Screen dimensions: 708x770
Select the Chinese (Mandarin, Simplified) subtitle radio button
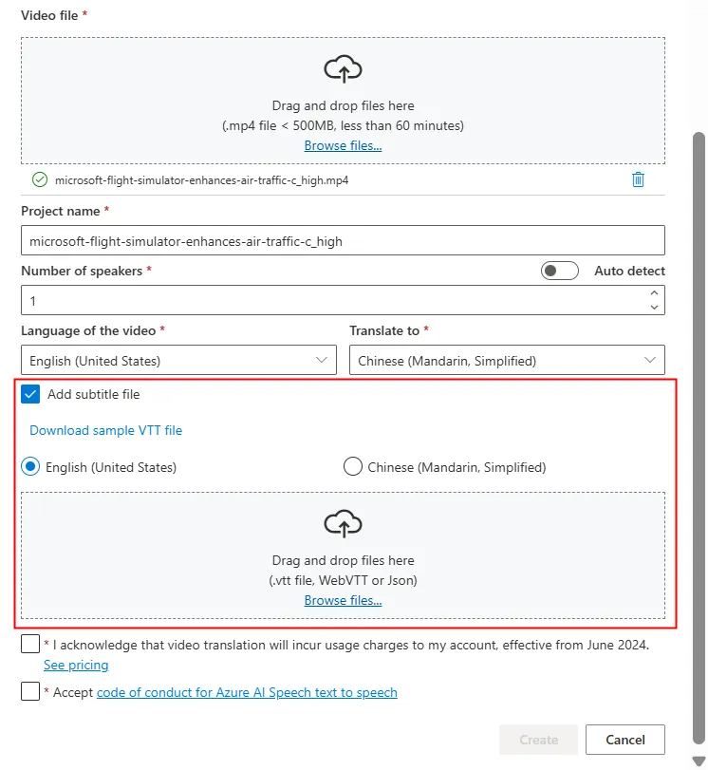pyautogui.click(x=352, y=466)
